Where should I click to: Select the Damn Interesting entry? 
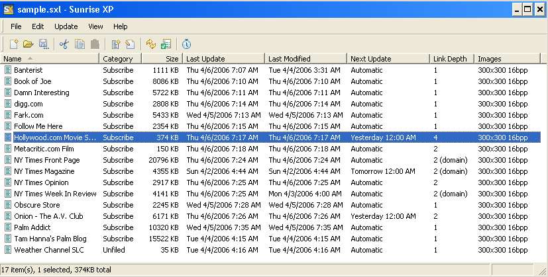click(x=42, y=93)
